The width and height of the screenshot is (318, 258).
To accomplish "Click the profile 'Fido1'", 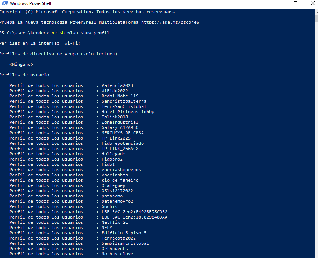I will 108,165.
